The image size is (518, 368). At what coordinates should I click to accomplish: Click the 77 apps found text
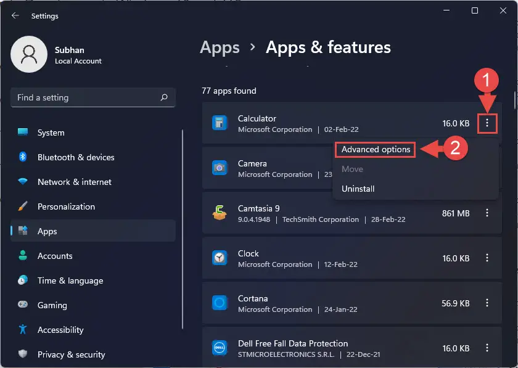[229, 91]
